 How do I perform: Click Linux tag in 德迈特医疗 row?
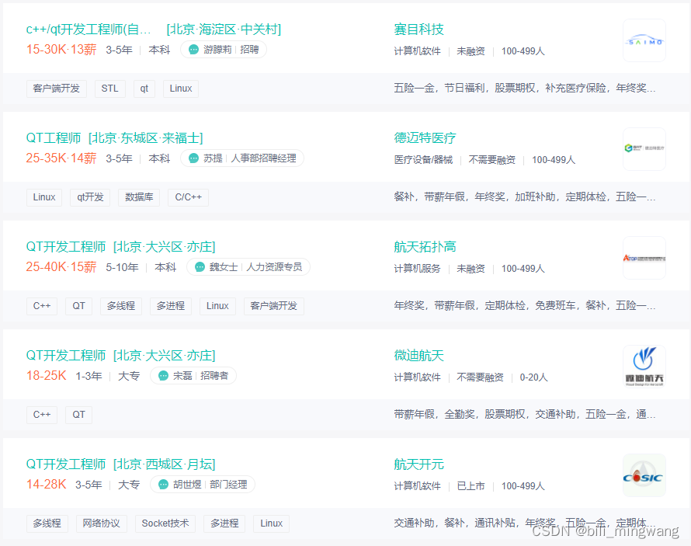tap(44, 197)
